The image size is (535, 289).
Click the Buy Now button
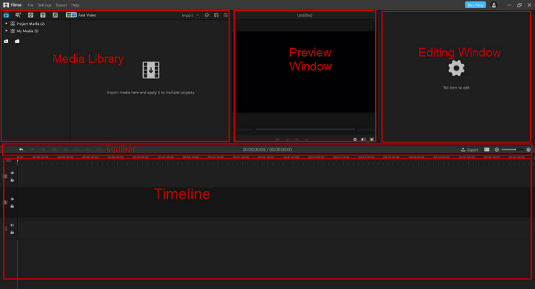475,5
